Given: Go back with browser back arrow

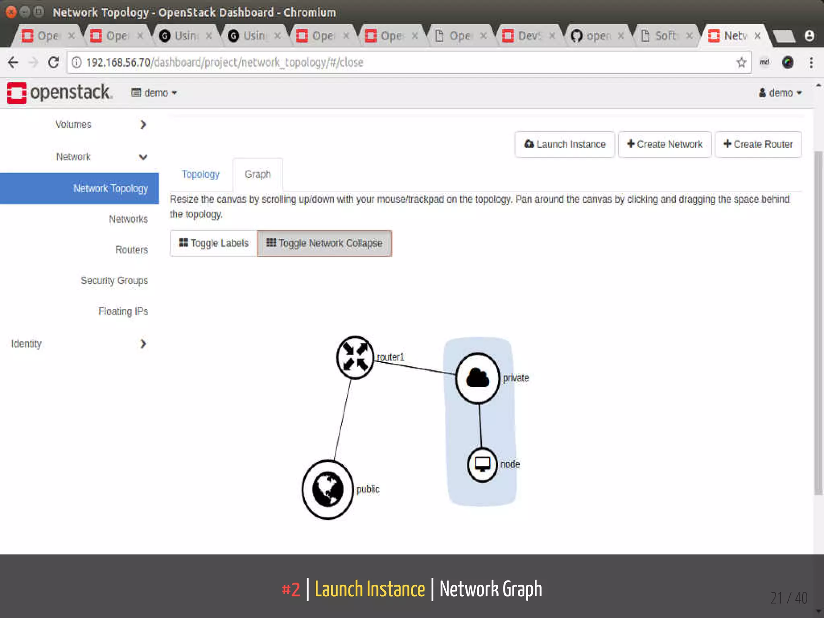Looking at the screenshot, I should coord(13,62).
